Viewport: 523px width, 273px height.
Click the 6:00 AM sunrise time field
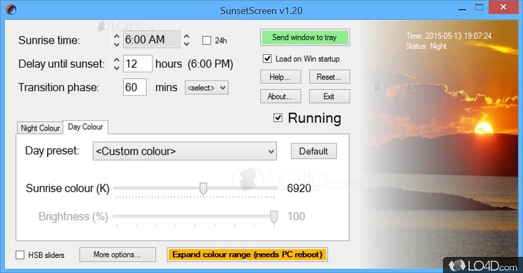[152, 40]
